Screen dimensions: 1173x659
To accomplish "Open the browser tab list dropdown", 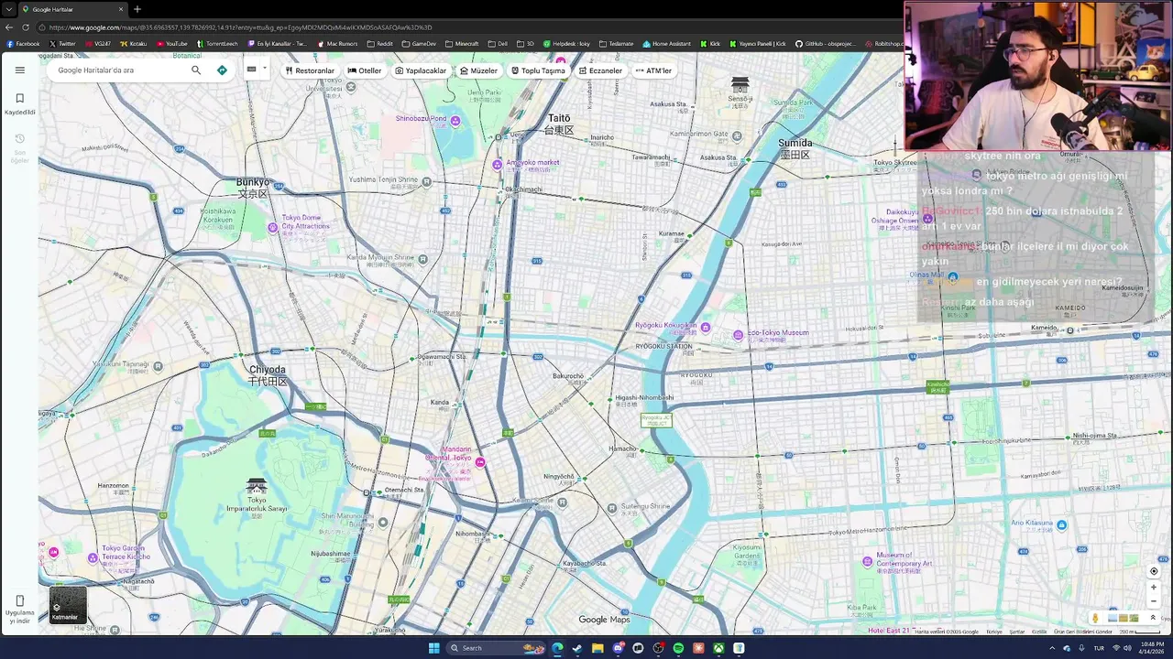I will 9,9.
